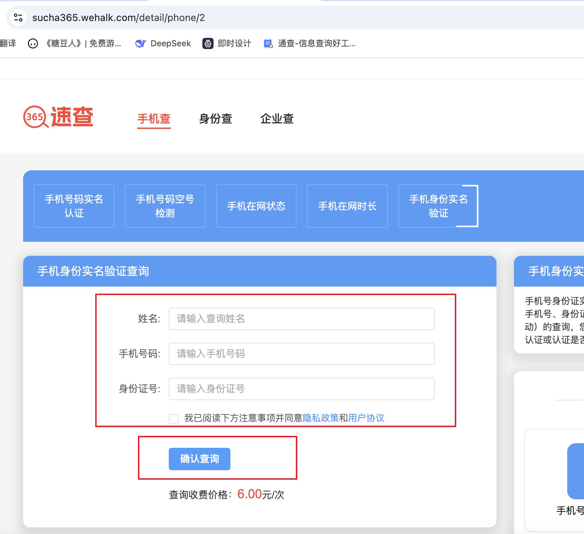Select 手机号码实名认证 service
This screenshot has width=584, height=534.
coord(74,206)
